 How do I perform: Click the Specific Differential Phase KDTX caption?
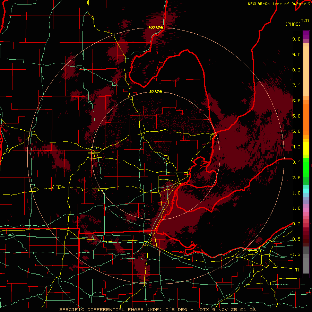pyautogui.click(x=157, y=310)
